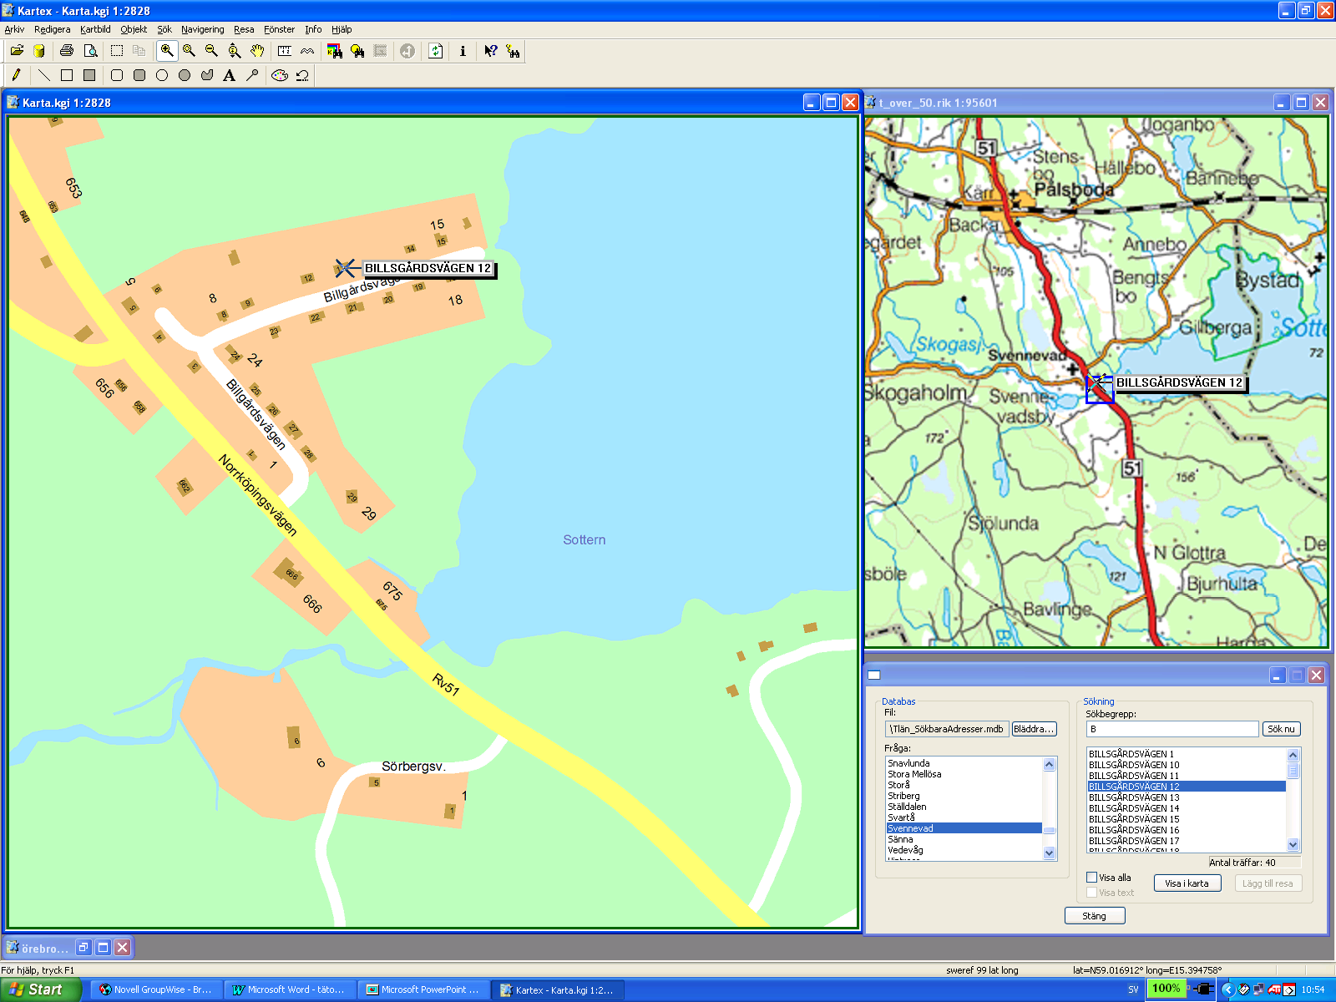Viewport: 1336px width, 1002px height.
Task: Click the wavy line measure icon
Action: pos(307,51)
